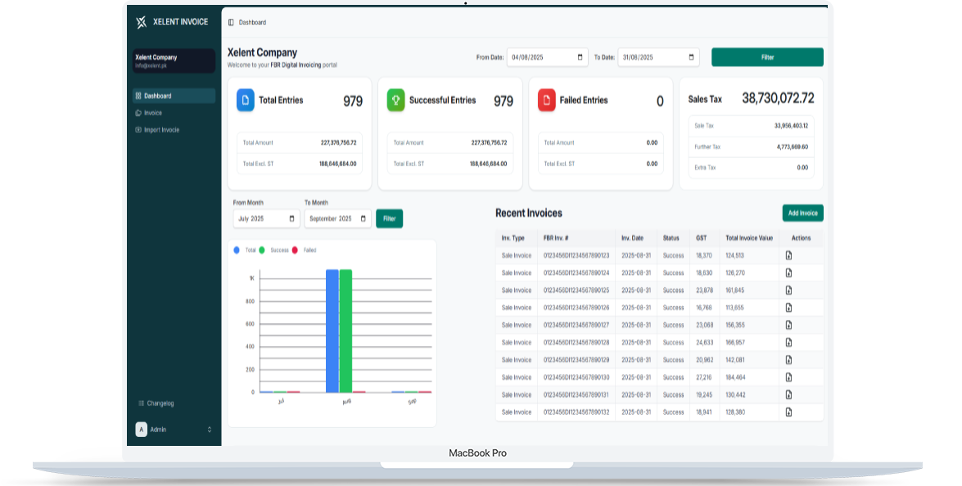Download invoice ending 0125 via action icon

click(x=789, y=290)
